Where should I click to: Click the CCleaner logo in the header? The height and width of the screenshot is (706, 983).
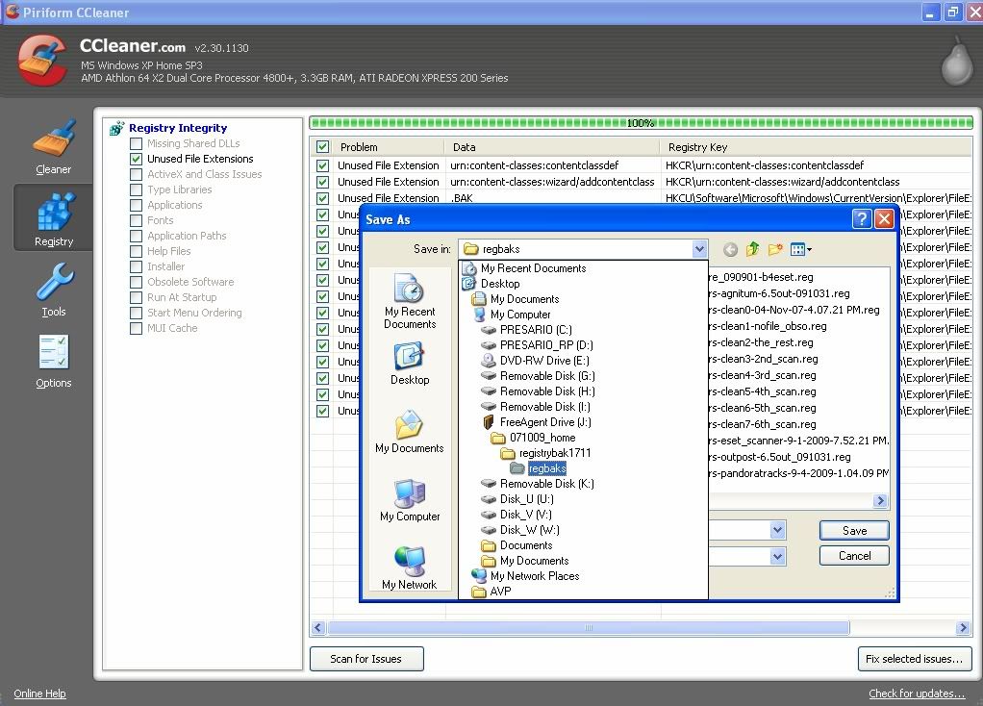42,61
